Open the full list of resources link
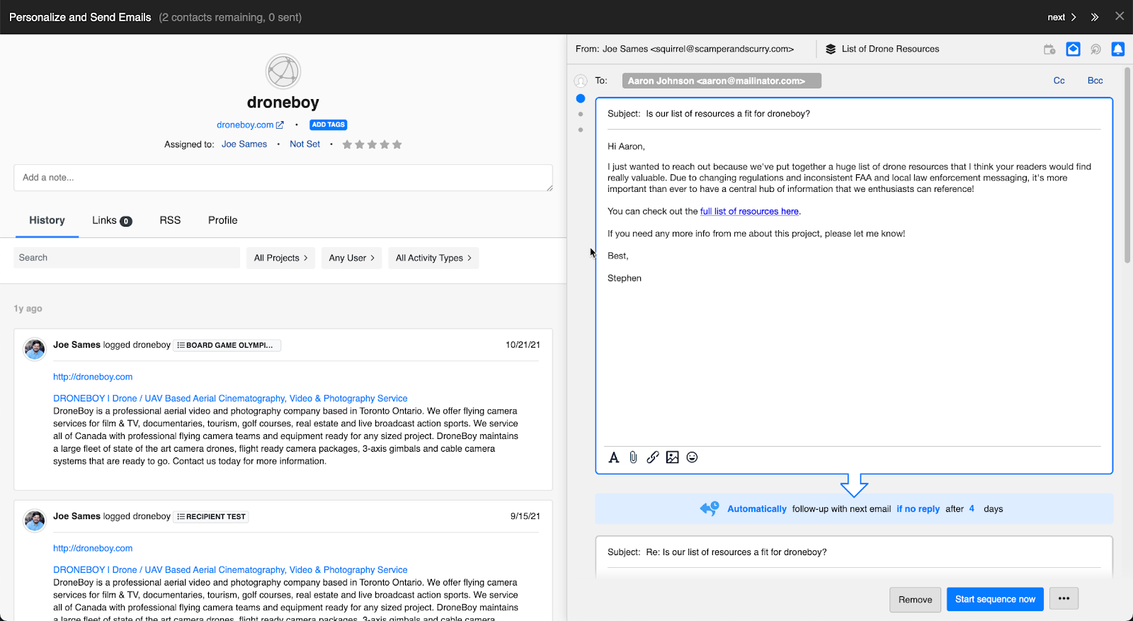1133x621 pixels. [x=749, y=211]
